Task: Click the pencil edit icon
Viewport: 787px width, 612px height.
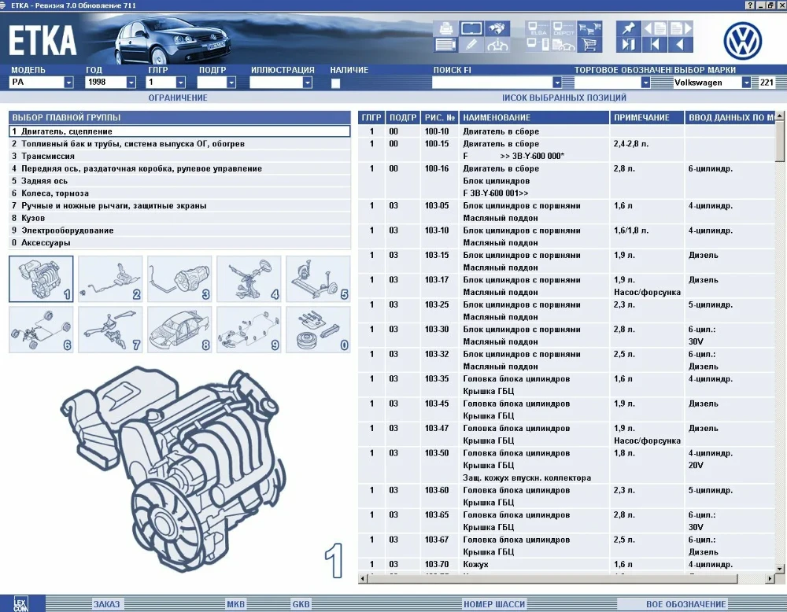Action: pyautogui.click(x=471, y=45)
